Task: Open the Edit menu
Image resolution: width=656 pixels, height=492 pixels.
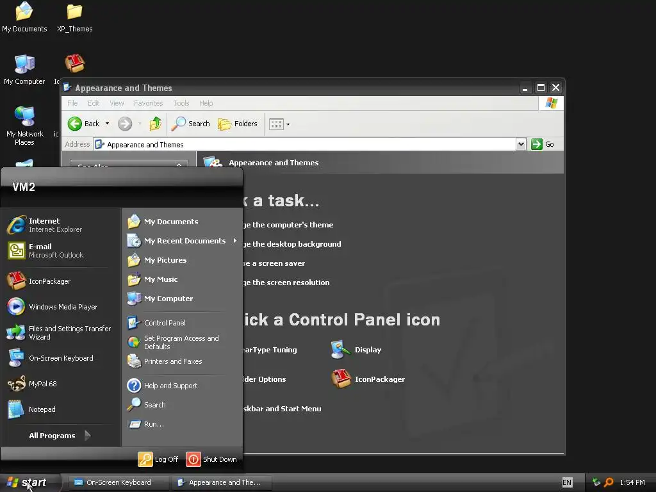Action: point(94,103)
